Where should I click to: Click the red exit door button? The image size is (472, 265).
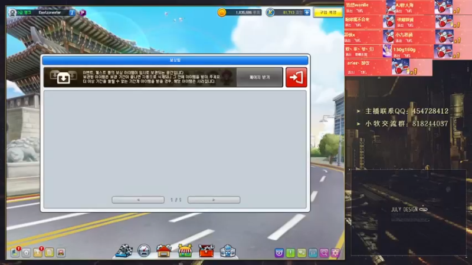point(296,77)
